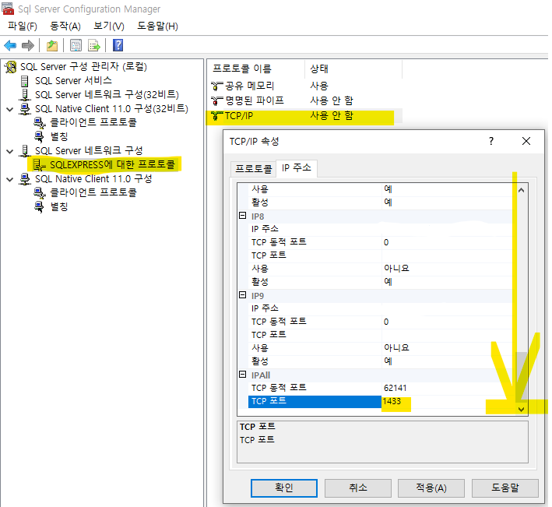Click the property grid scrollbar thumb
Viewport: 552px width, 507px height.
pos(522,377)
